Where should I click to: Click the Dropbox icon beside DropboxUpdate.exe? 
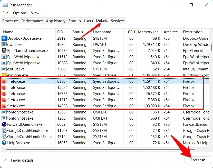[x=4, y=38]
